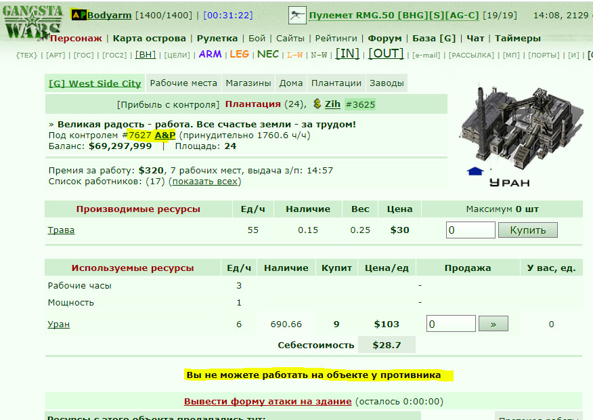This screenshot has width=593, height=420.
Task: Open the Рейтинги menu item
Action: 336,38
